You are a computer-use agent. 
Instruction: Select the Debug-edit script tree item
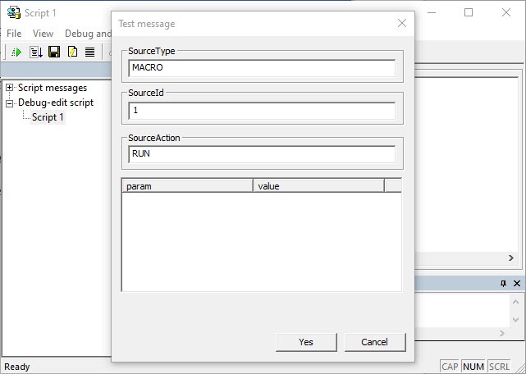pos(56,103)
